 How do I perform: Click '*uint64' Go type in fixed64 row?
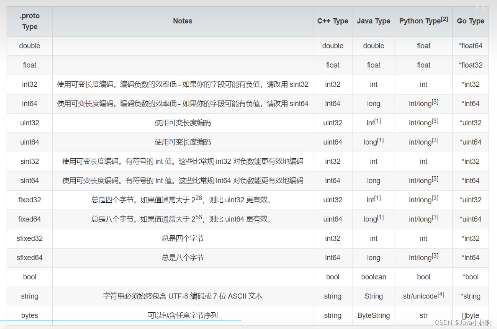pyautogui.click(x=470, y=219)
